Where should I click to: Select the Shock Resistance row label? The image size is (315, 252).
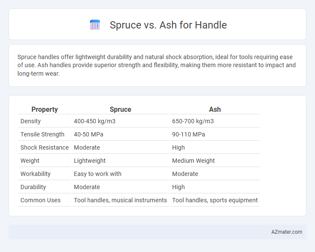45,147
